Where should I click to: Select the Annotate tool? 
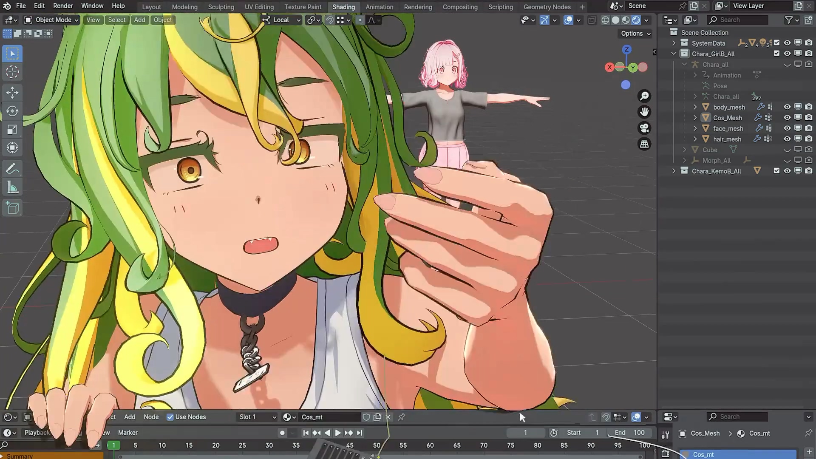click(12, 169)
